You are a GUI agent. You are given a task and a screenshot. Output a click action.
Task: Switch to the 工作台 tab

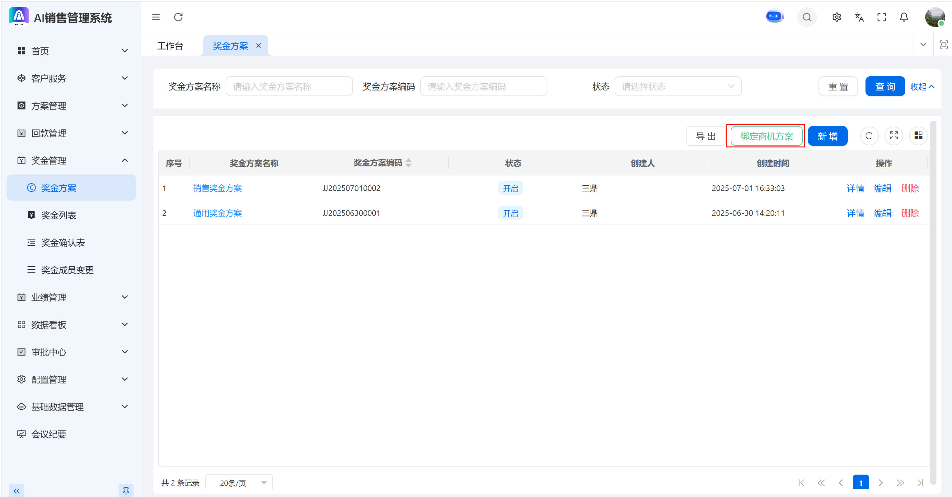pos(170,46)
